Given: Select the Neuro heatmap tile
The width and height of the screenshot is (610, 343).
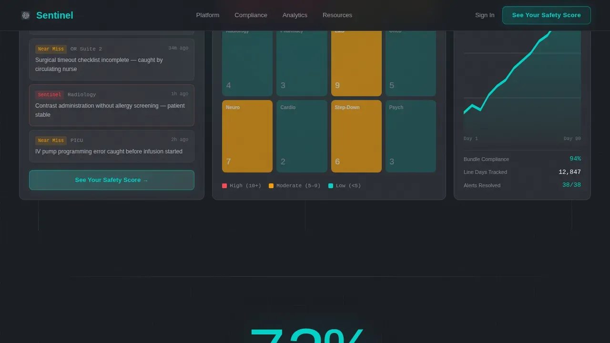Looking at the screenshot, I should click(x=247, y=136).
